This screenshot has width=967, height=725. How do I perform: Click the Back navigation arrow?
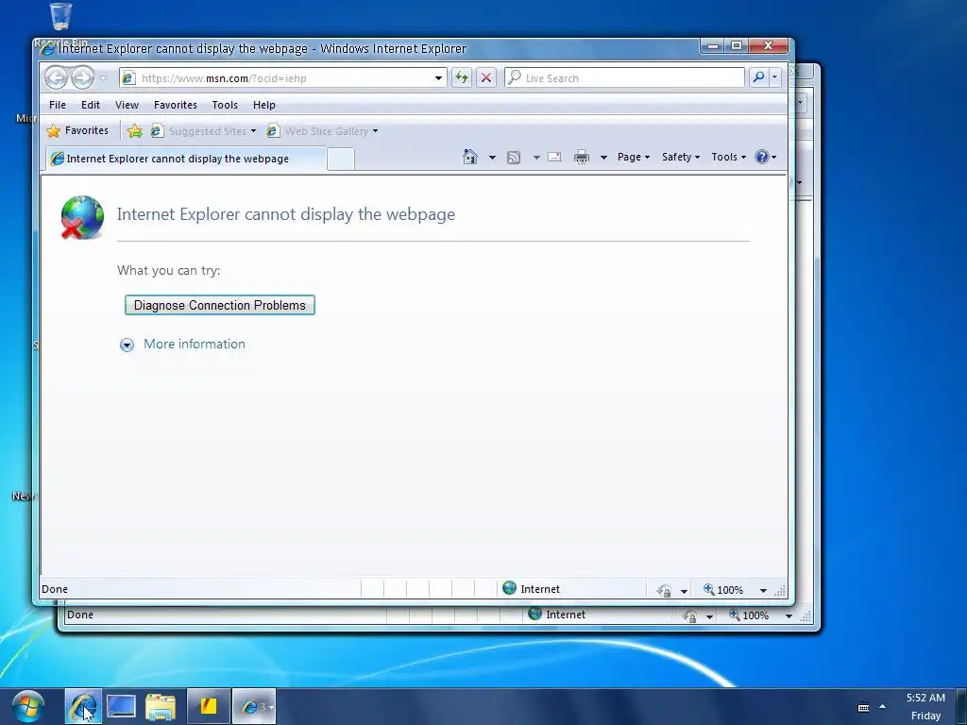pyautogui.click(x=56, y=77)
